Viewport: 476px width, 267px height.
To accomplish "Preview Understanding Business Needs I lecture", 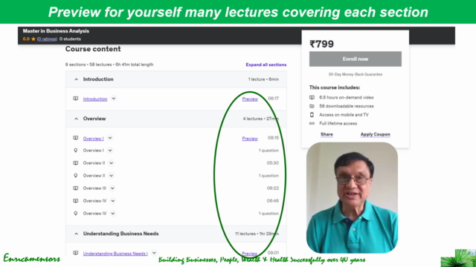I will pos(250,254).
